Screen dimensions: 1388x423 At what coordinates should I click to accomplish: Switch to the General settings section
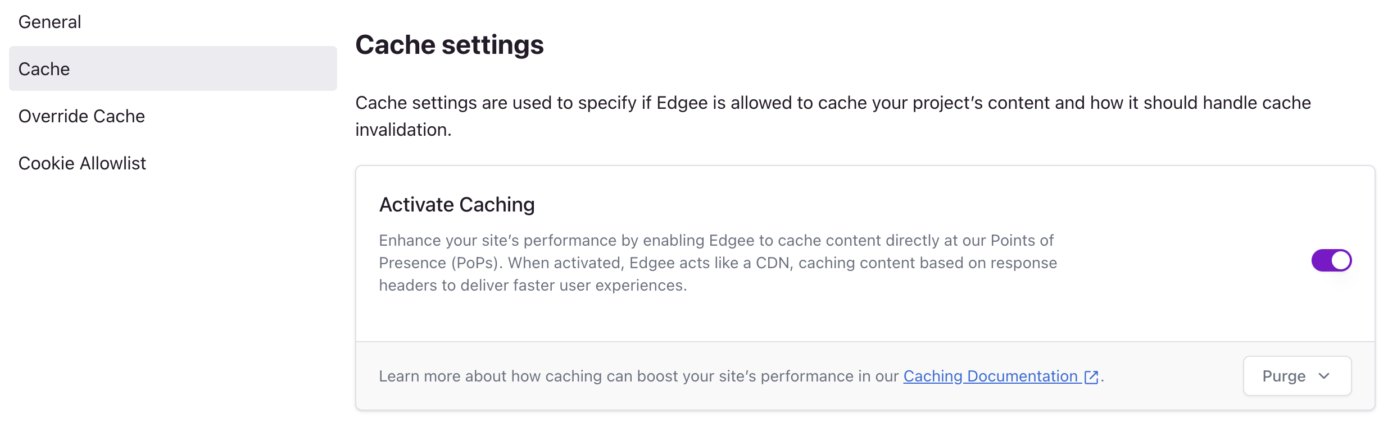click(49, 21)
